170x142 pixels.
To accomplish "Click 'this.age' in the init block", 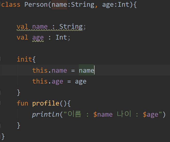I will point(48,81).
